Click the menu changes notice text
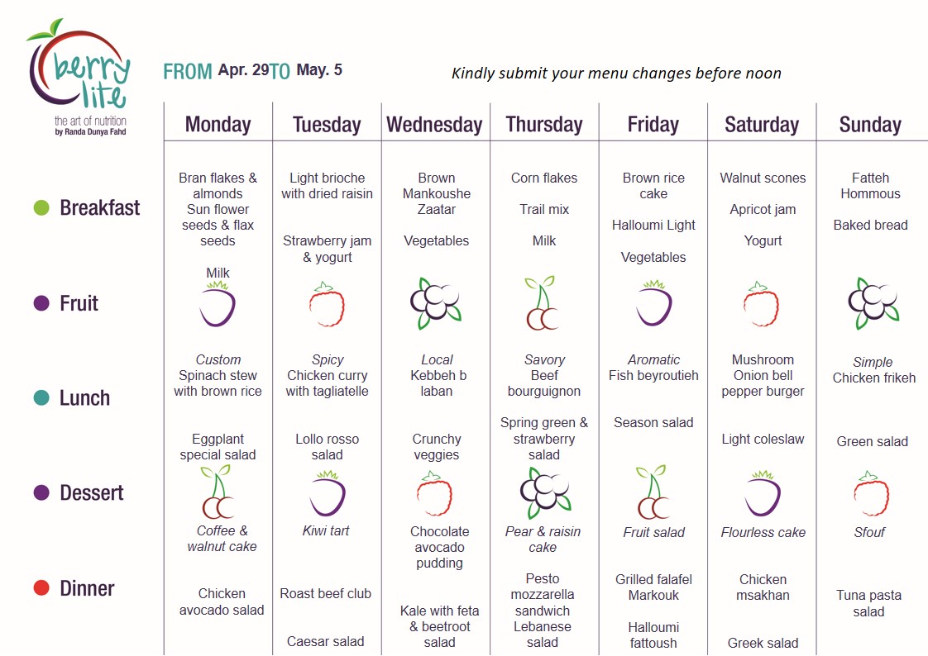Image resolution: width=928 pixels, height=656 pixels. (616, 74)
